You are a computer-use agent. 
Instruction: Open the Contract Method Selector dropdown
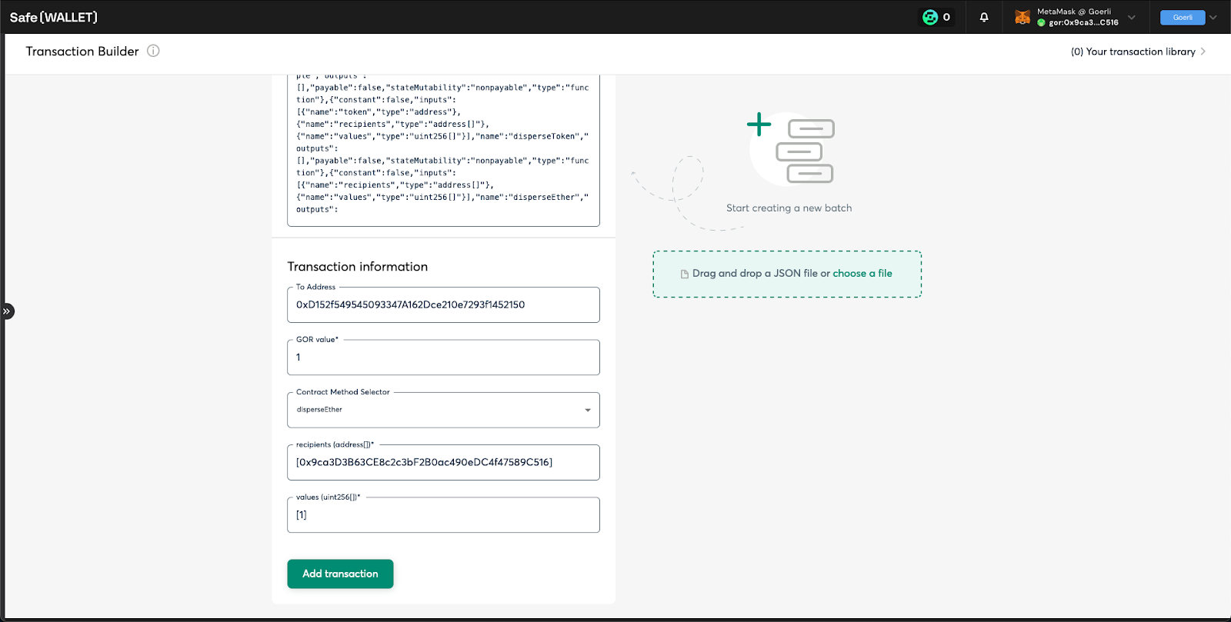pos(443,410)
